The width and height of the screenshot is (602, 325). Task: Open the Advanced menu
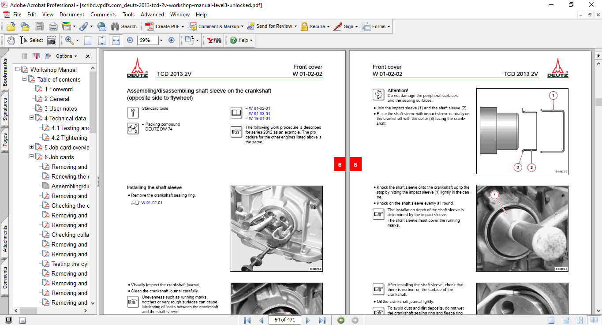152,14
